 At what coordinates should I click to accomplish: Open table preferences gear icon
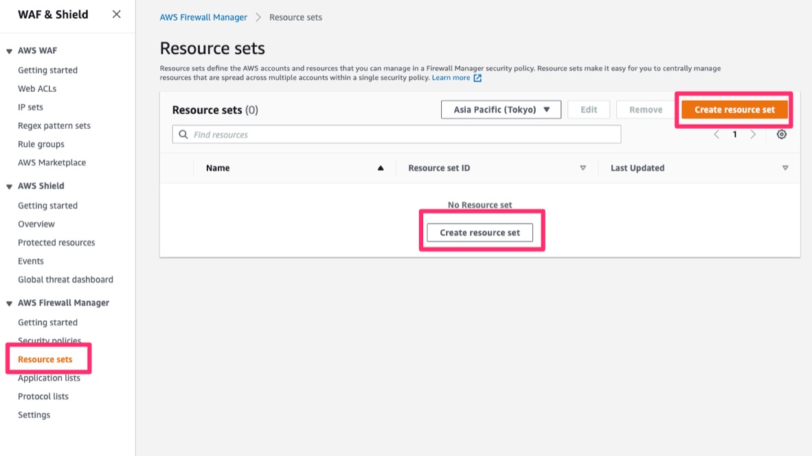pos(781,134)
